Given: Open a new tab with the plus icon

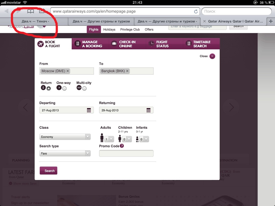Looking at the screenshot, I should point(271,21).
